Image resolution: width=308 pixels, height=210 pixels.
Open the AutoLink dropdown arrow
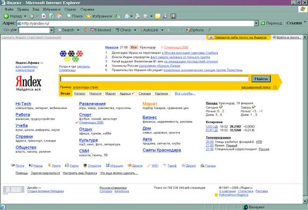tap(162, 30)
